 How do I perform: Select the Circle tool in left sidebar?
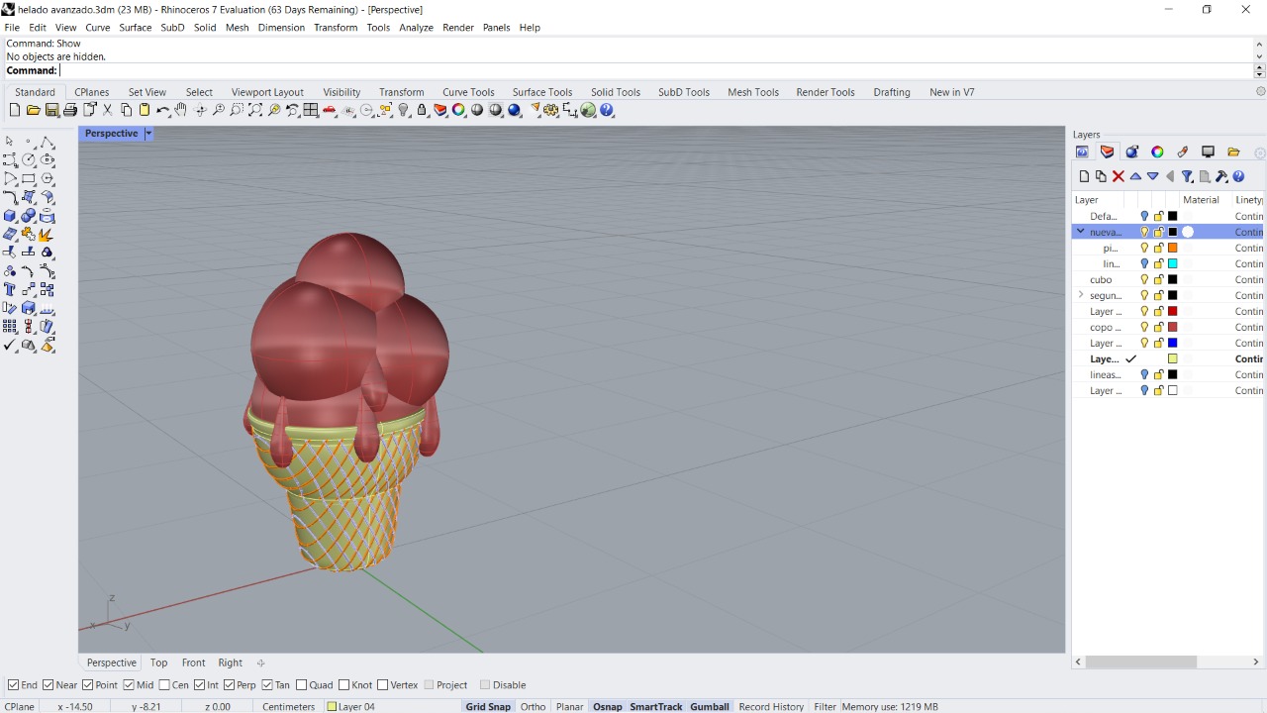[29, 159]
